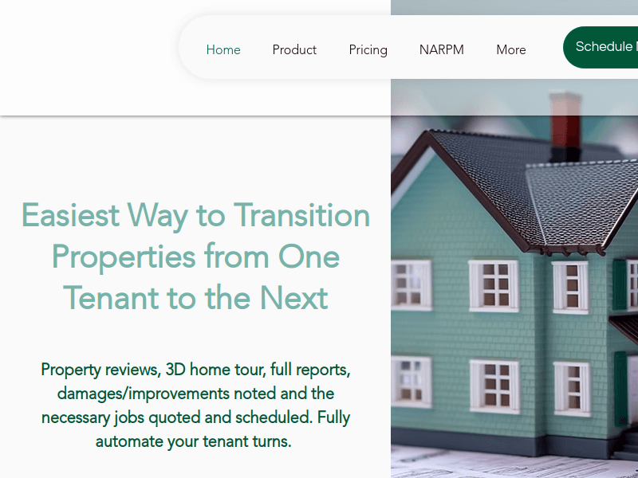Viewport: 638px width, 478px height.
Task: Open the NARPM menu item
Action: tap(442, 49)
